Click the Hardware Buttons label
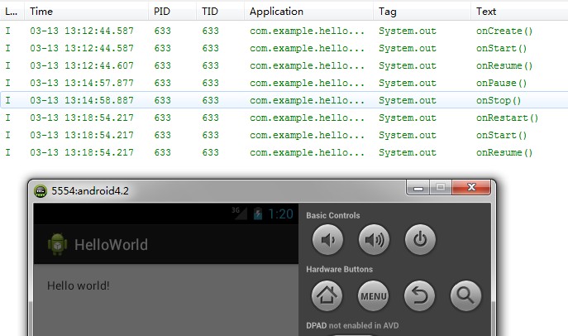This screenshot has height=336, width=568. tap(340, 269)
